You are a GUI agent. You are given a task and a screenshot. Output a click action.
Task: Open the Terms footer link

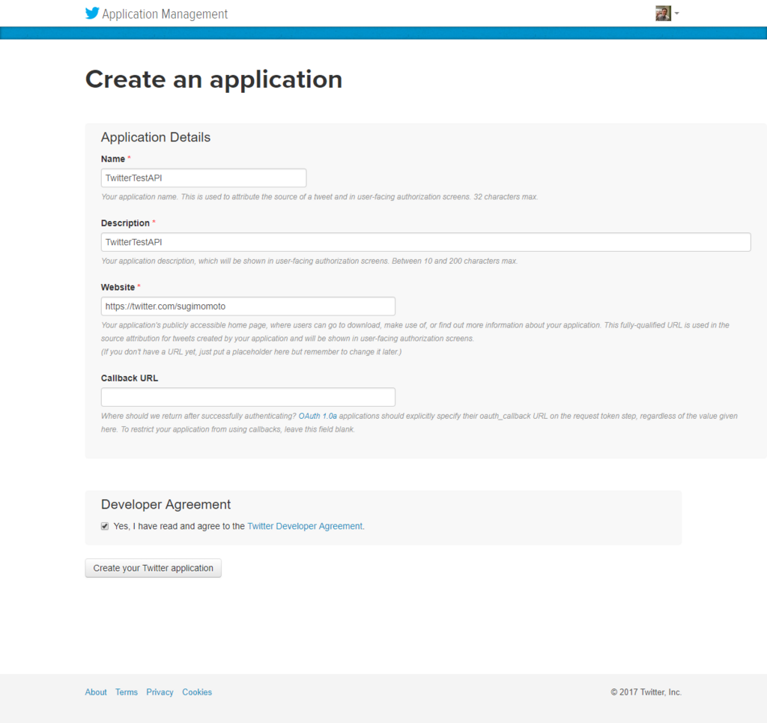tap(126, 692)
